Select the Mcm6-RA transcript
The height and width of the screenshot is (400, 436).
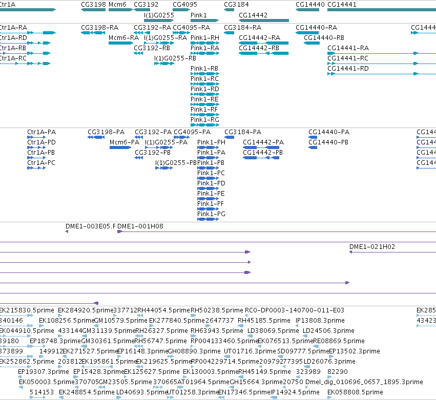click(121, 43)
